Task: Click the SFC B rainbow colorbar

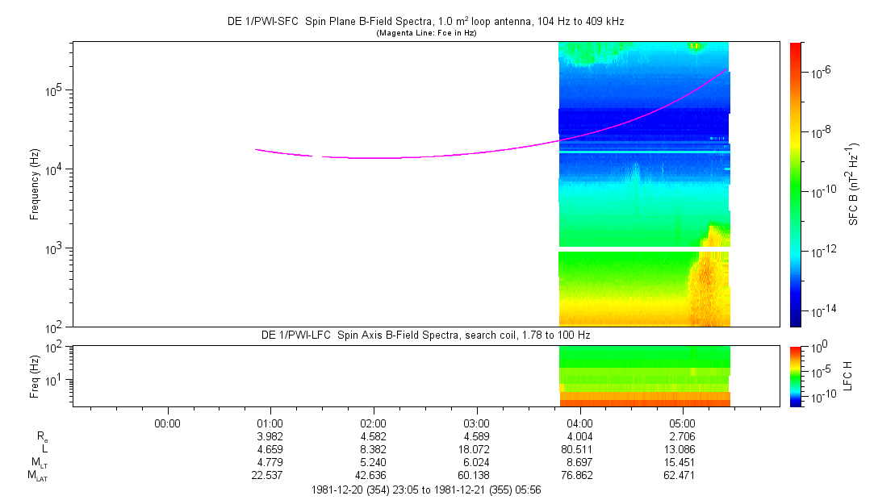Action: (x=795, y=184)
